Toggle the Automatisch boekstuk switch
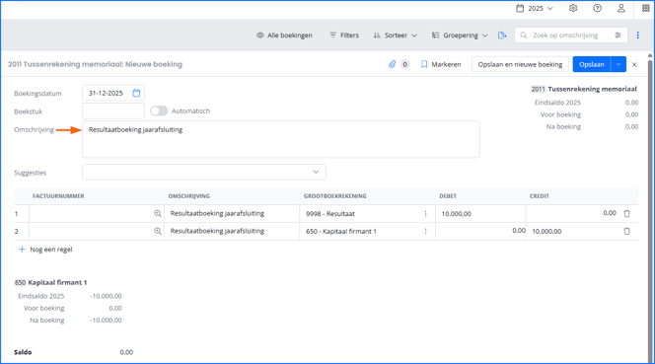655x364 pixels. point(159,111)
